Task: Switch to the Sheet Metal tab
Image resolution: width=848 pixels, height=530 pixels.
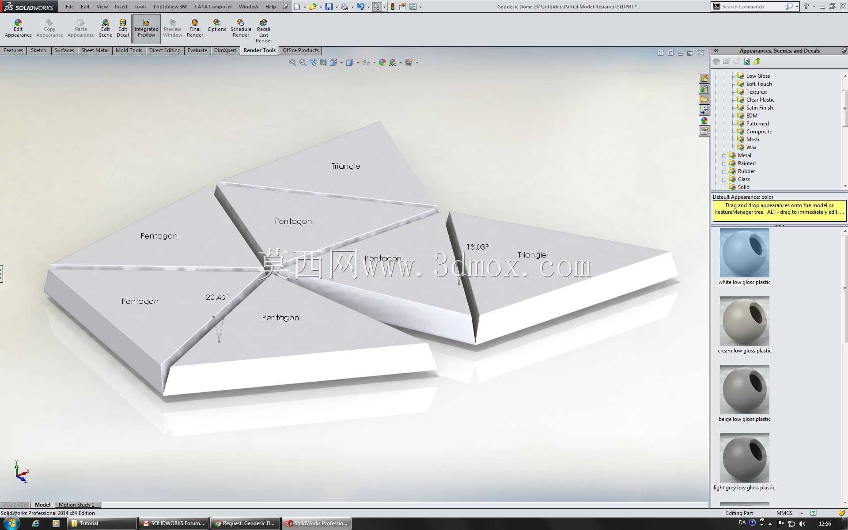Action: coord(95,50)
